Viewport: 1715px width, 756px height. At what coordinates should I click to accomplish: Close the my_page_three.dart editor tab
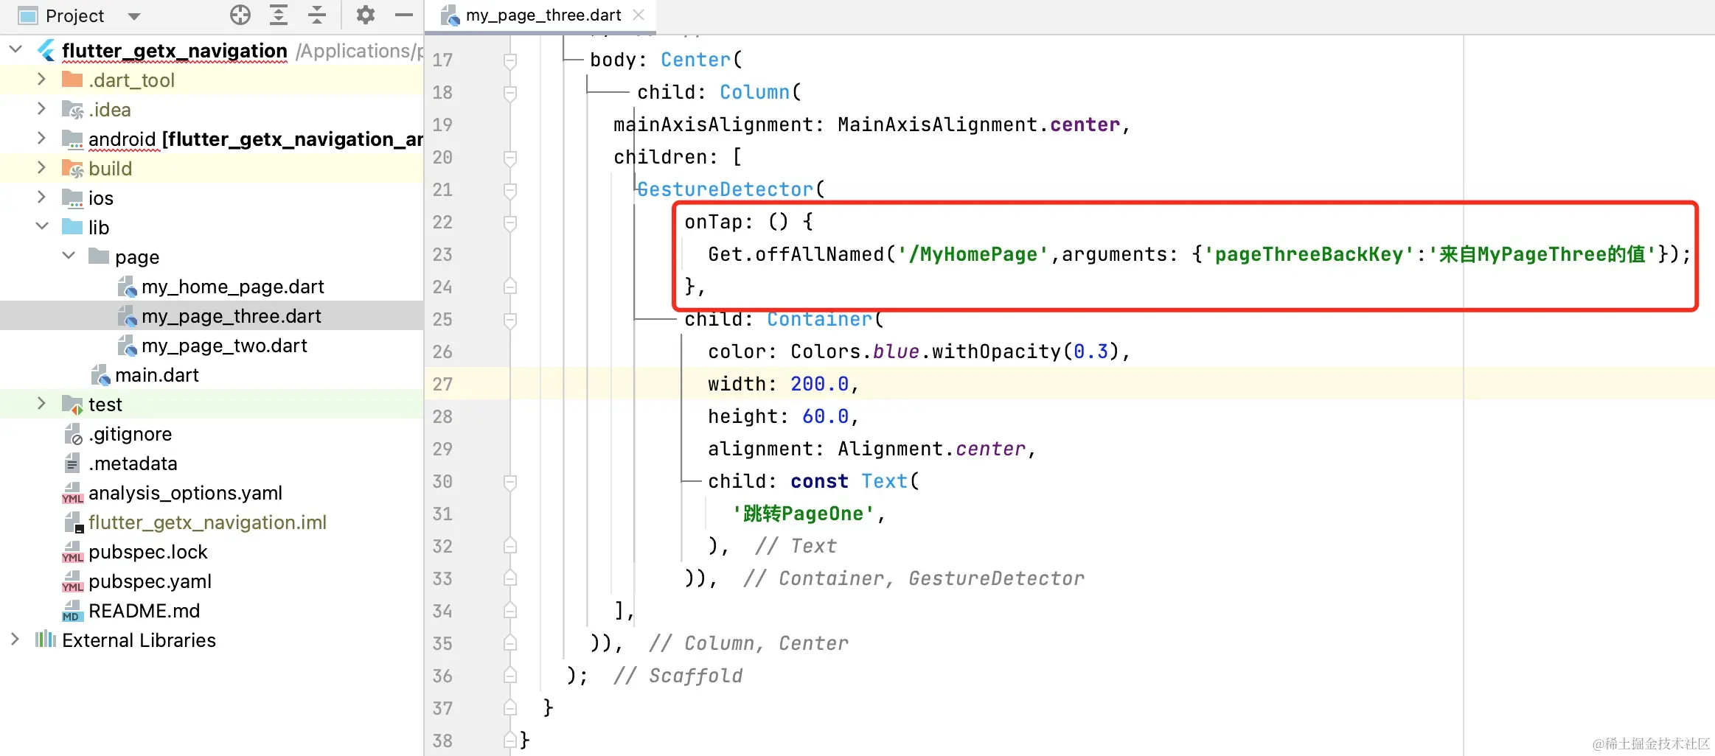[639, 15]
